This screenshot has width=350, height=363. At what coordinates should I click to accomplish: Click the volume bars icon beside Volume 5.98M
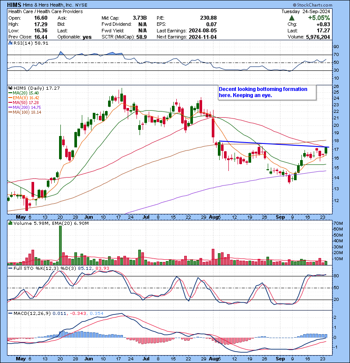pos(10,223)
